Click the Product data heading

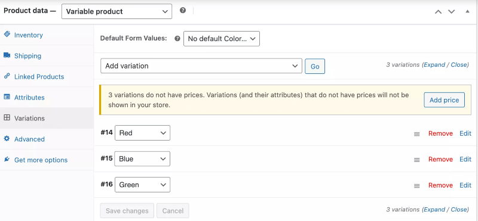[x=30, y=11]
